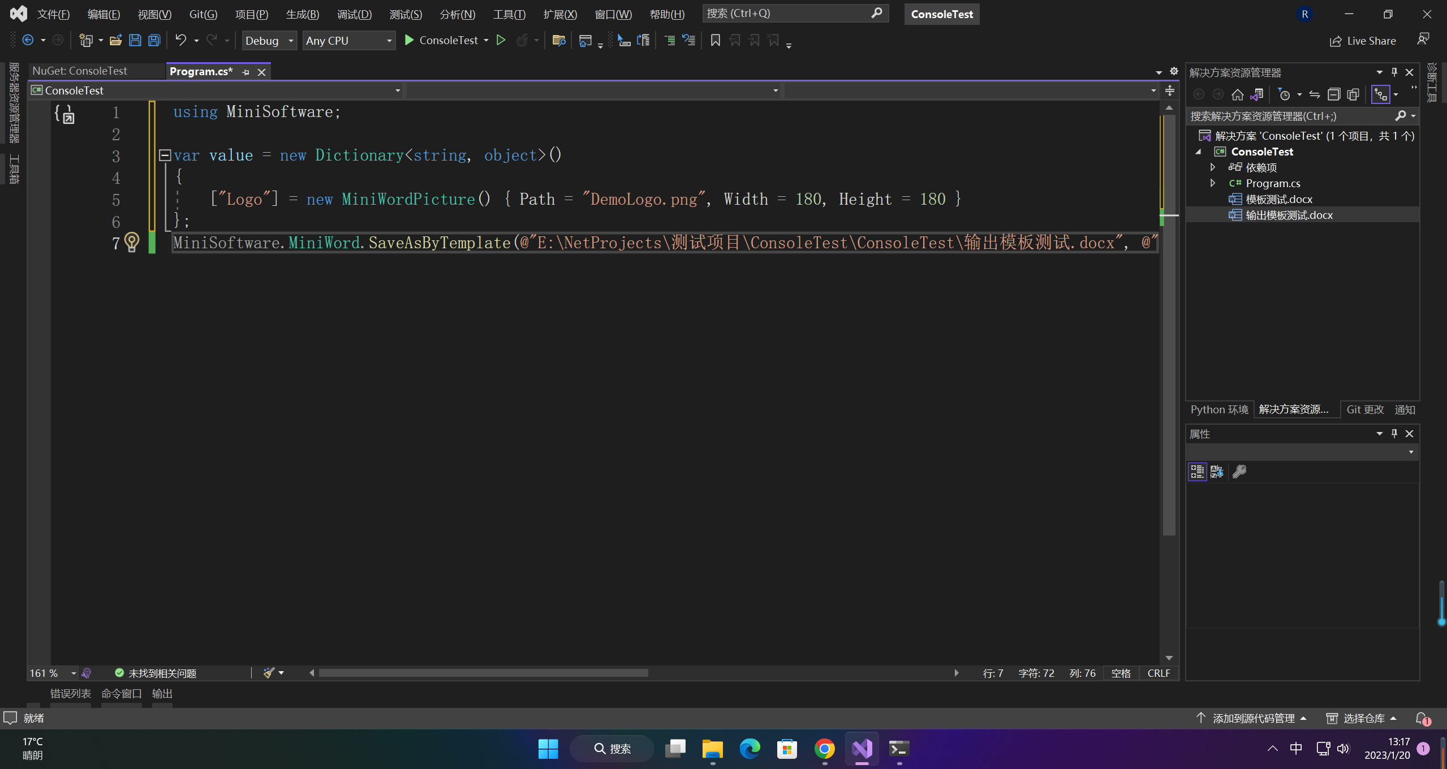Viewport: 1447px width, 769px height.
Task: Click 添加到源代码管理 in status bar
Action: click(1251, 718)
